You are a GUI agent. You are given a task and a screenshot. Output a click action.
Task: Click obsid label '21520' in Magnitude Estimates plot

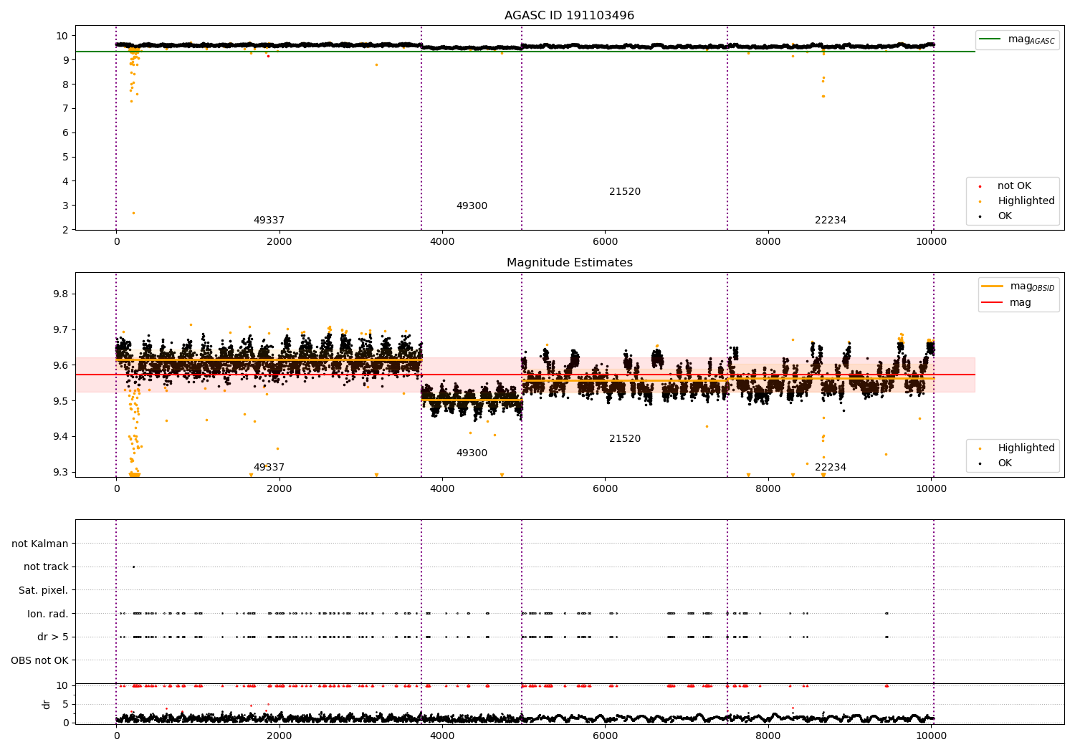click(625, 439)
